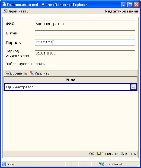Screen dimensions: 141x168
Task: Click the Роли column header
Action: tap(70, 80)
